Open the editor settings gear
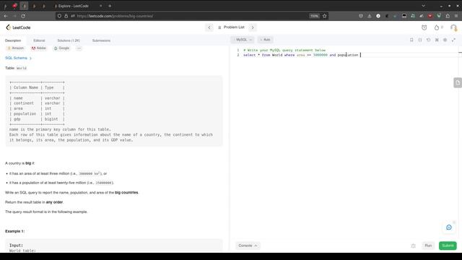 pos(445,40)
